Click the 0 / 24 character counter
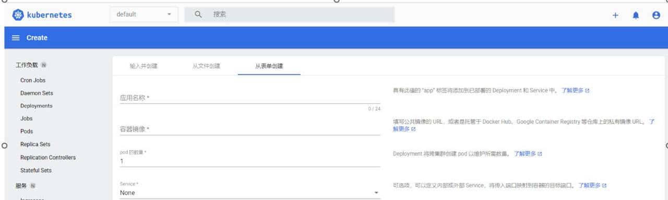Screen dimensions: 668x200 point(374,109)
